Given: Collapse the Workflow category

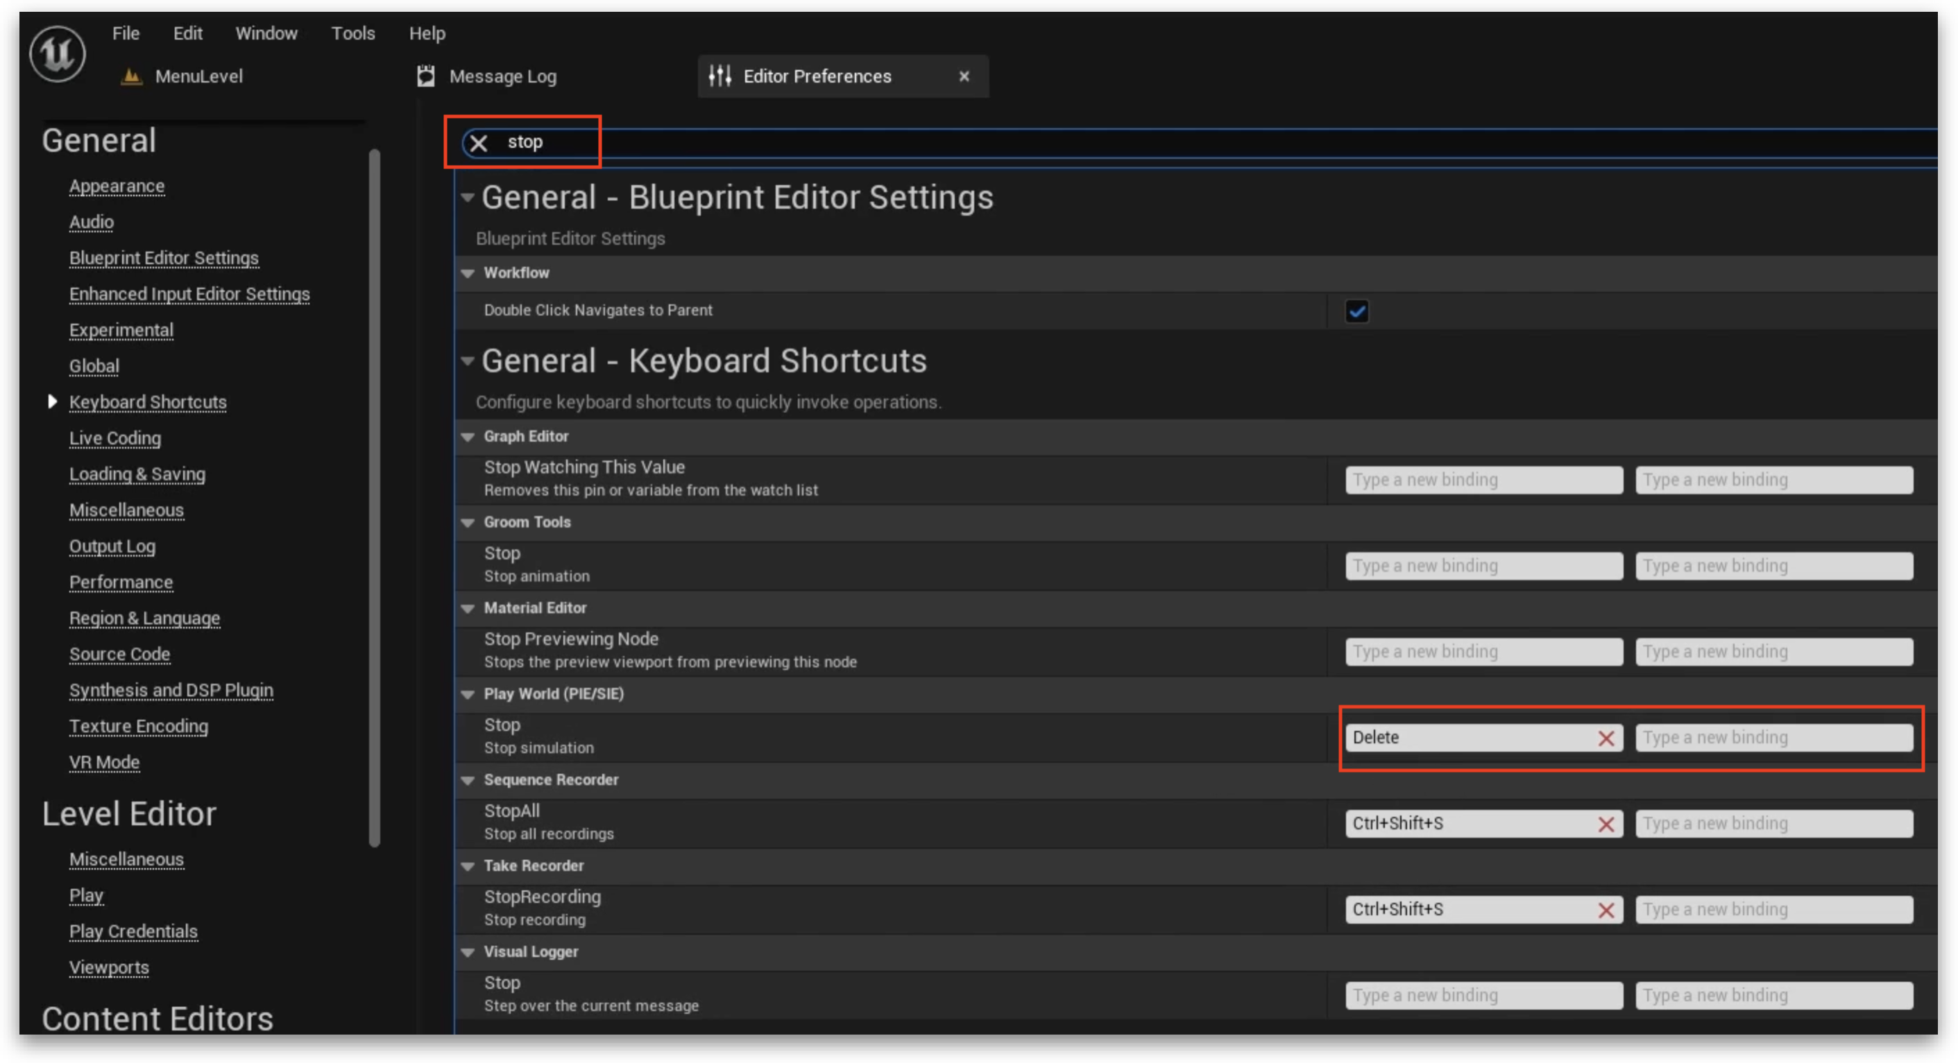Looking at the screenshot, I should click(468, 273).
